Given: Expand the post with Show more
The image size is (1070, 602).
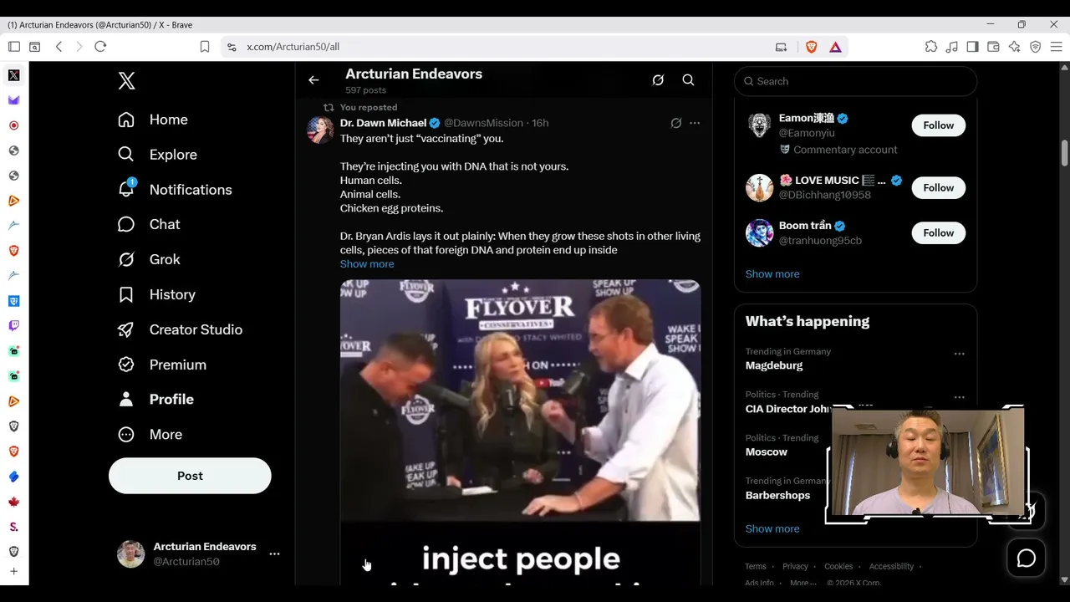Looking at the screenshot, I should pos(367,264).
